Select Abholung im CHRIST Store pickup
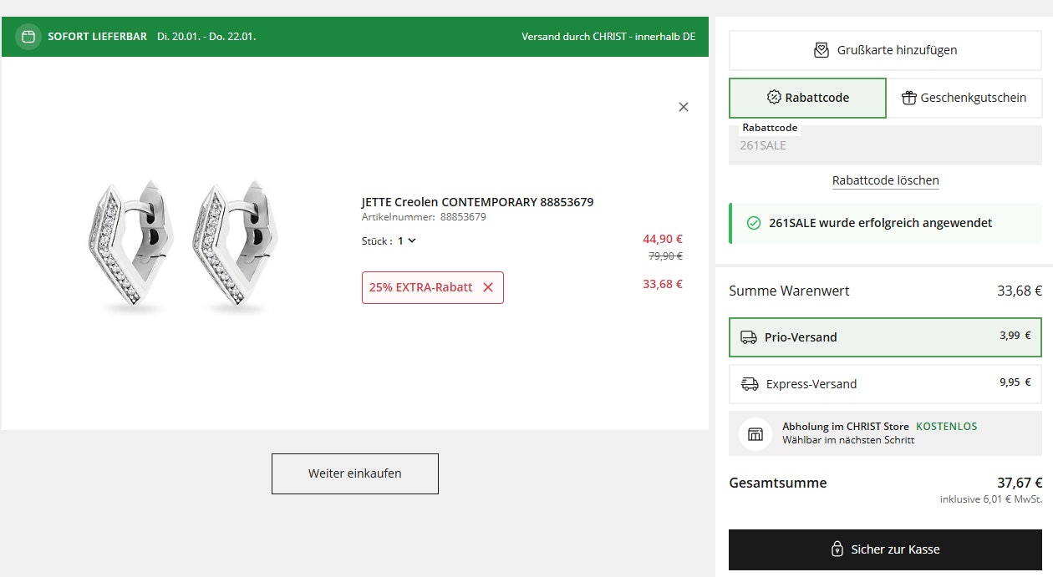Viewport: 1053px width, 577px height. [x=885, y=433]
